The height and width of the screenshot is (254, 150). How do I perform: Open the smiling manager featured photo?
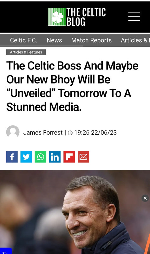75,212
